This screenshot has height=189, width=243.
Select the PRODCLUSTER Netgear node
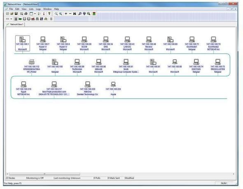pos(218,66)
